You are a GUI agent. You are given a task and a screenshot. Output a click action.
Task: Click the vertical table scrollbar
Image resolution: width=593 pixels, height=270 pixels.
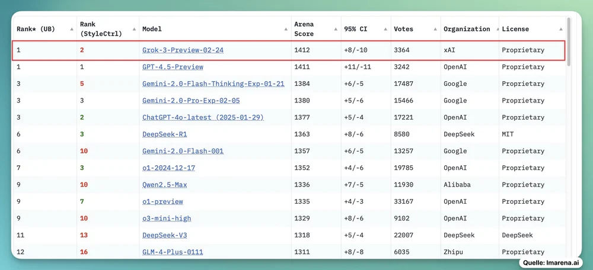click(569, 41)
